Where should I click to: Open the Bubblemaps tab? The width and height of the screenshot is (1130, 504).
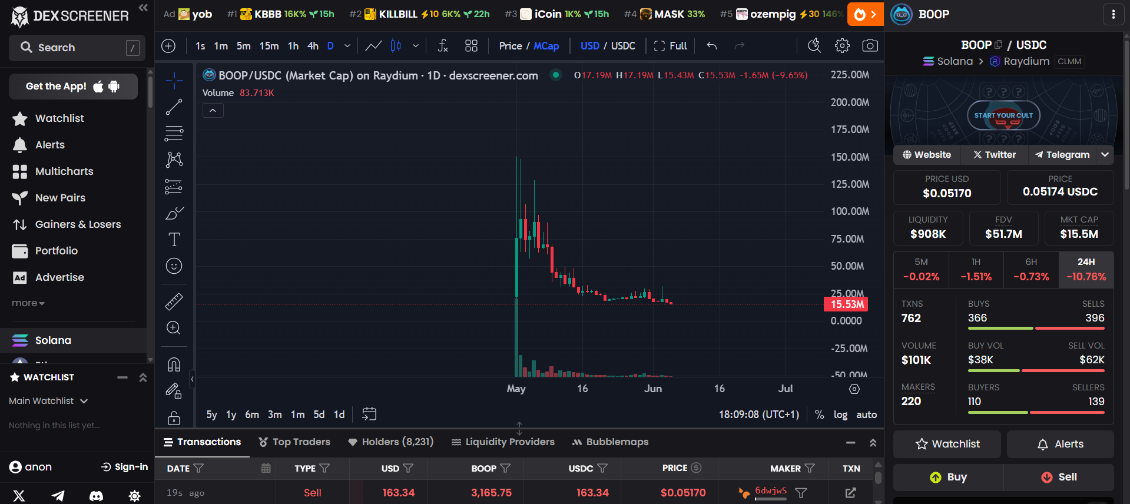[610, 442]
